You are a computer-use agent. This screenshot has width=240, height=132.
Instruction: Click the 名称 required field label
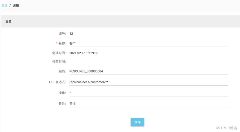[x=61, y=43]
